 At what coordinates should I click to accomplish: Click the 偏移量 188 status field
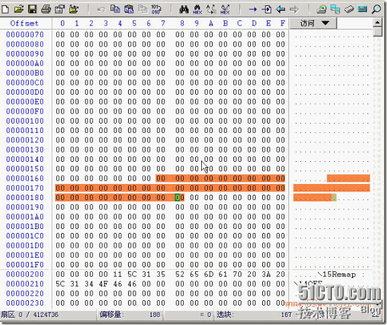(130, 315)
